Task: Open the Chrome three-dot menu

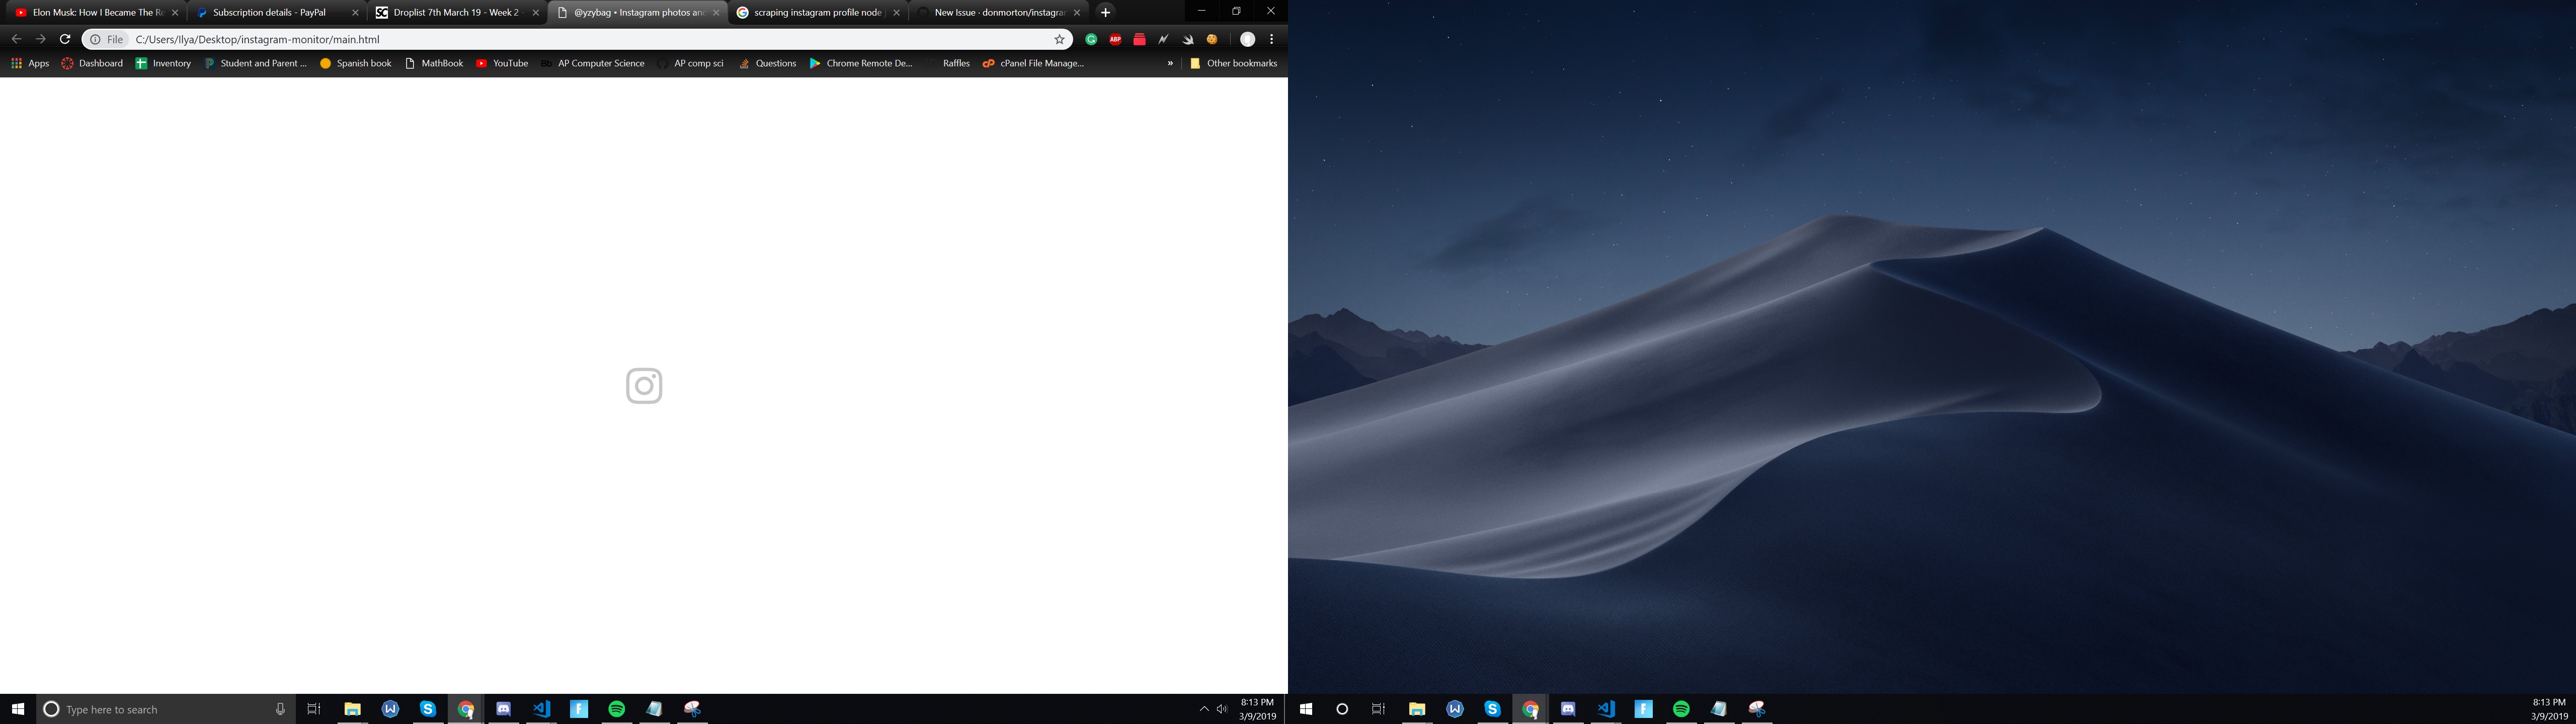Action: click(x=1271, y=39)
